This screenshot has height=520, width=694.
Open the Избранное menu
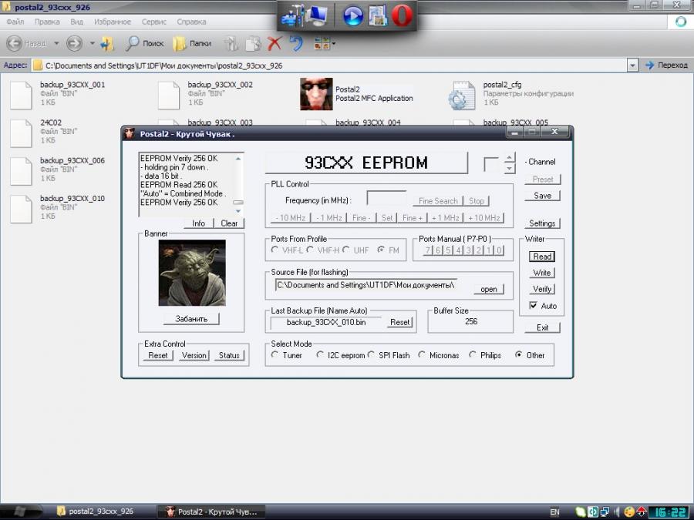[113, 22]
